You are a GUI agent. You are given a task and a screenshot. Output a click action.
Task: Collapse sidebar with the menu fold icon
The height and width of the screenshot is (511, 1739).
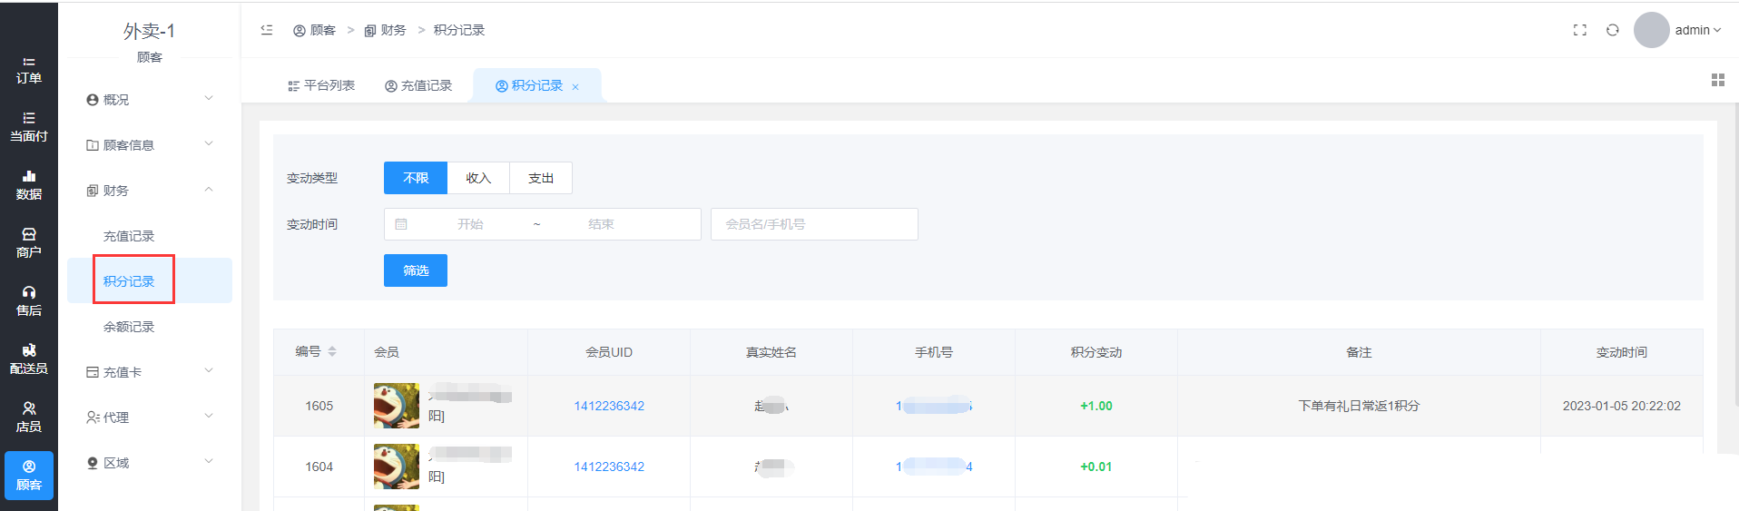[267, 30]
